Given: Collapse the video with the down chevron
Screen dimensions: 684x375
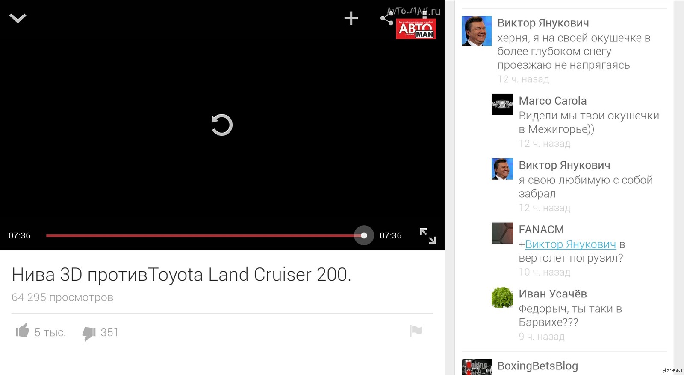Looking at the screenshot, I should tap(18, 18).
